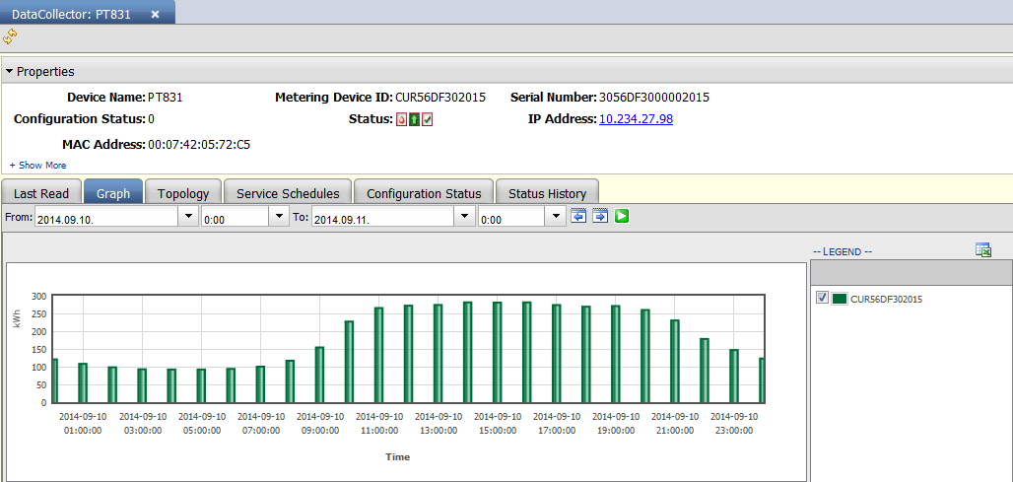This screenshot has height=482, width=1013.
Task: Click the green CUR56DF302015 legend color swatch
Action: point(840,299)
